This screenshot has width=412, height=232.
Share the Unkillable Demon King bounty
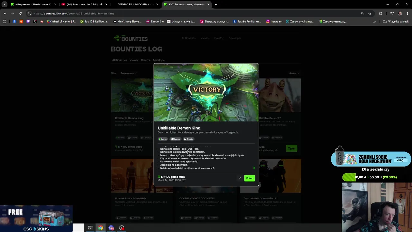click(x=239, y=178)
